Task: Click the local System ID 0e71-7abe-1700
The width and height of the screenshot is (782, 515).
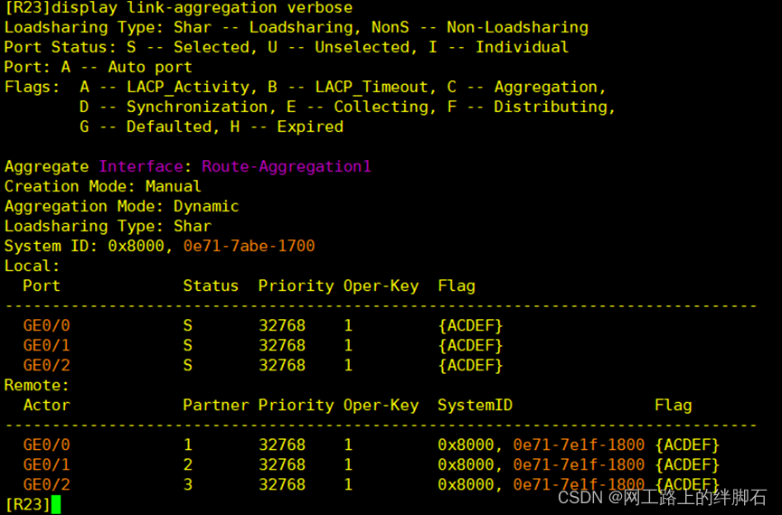Action: (249, 246)
